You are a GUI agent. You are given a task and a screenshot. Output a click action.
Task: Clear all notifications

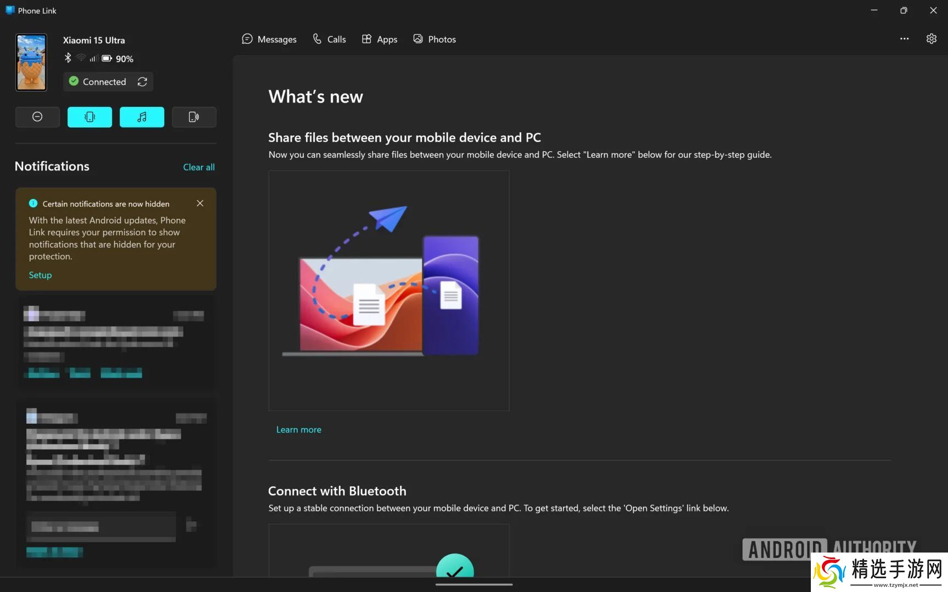coord(199,167)
